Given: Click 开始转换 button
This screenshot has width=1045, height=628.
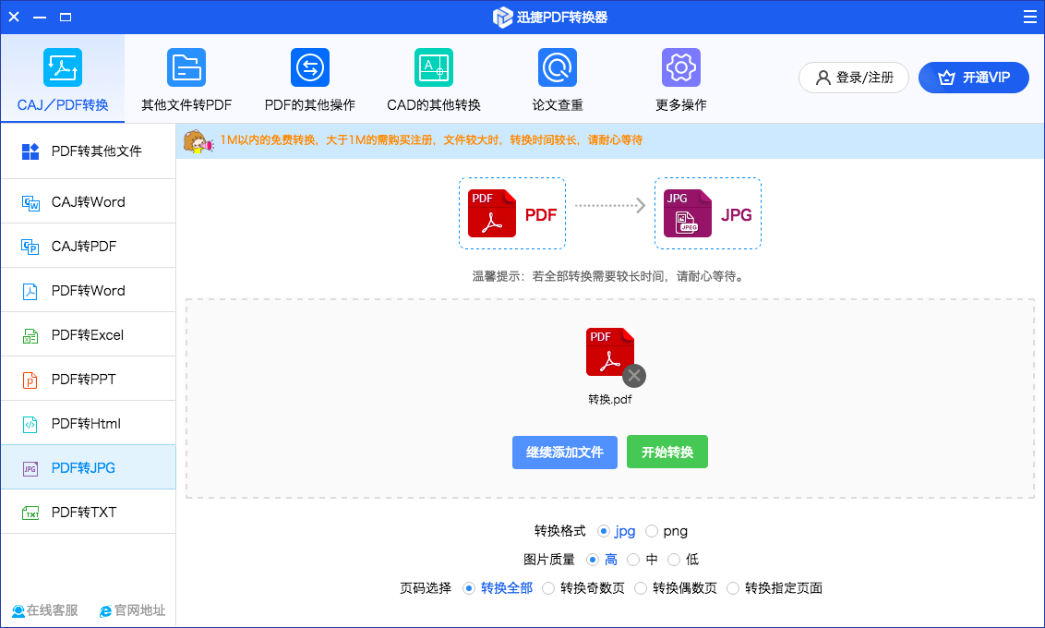Looking at the screenshot, I should pyautogui.click(x=667, y=453).
